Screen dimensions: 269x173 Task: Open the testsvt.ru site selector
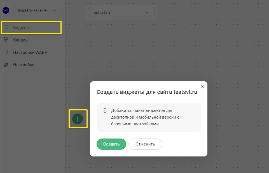(x=121, y=13)
